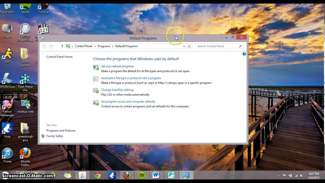Image resolution: width=325 pixels, height=183 pixels.
Task: Show hidden icons in system tray
Action: pos(279,176)
